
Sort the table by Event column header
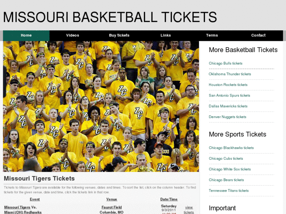pos(35,199)
